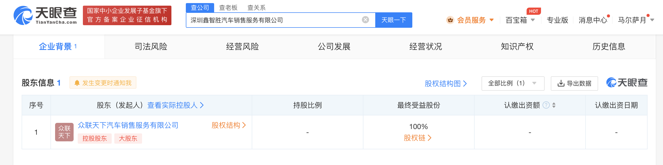The image size is (663, 165).
Task: Click the 马尔萨月 username
Action: [632, 20]
